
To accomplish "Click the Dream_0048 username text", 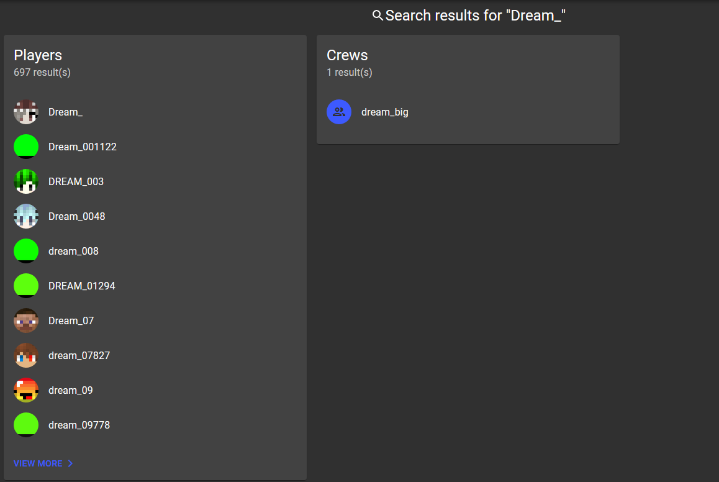I will [76, 216].
